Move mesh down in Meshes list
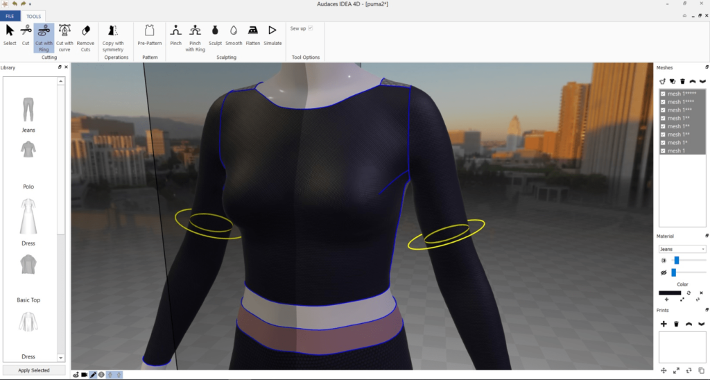Image resolution: width=710 pixels, height=380 pixels. [x=702, y=82]
